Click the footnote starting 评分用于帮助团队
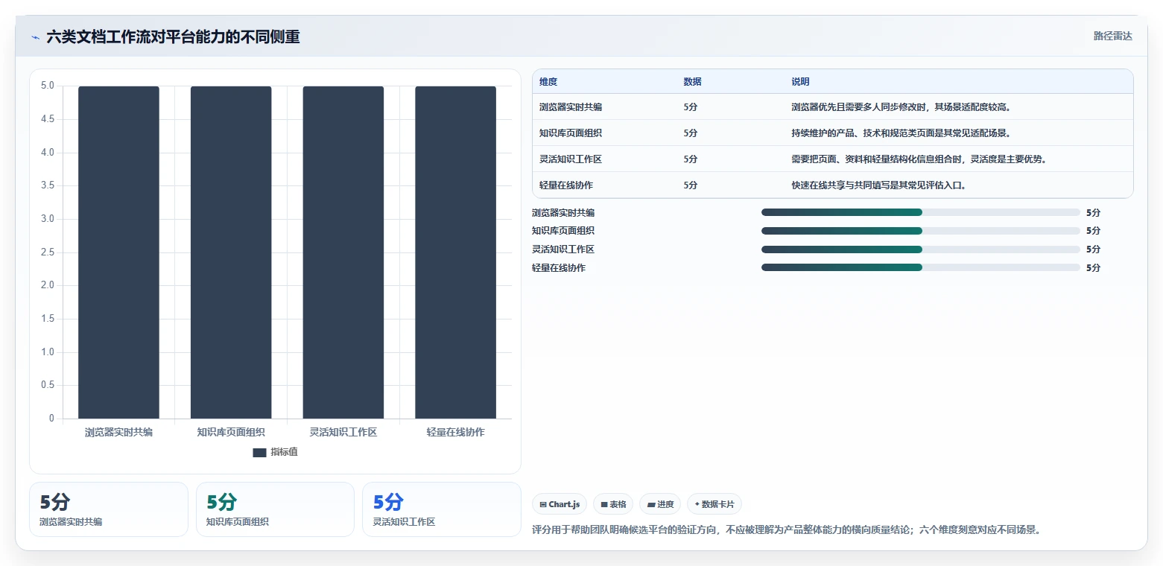This screenshot has width=1163, height=566. point(786,530)
